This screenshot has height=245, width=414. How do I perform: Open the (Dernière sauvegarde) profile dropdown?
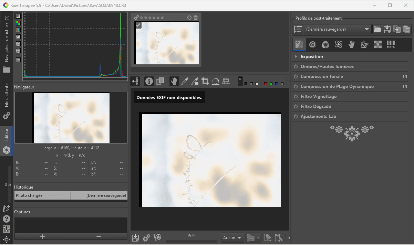click(337, 29)
